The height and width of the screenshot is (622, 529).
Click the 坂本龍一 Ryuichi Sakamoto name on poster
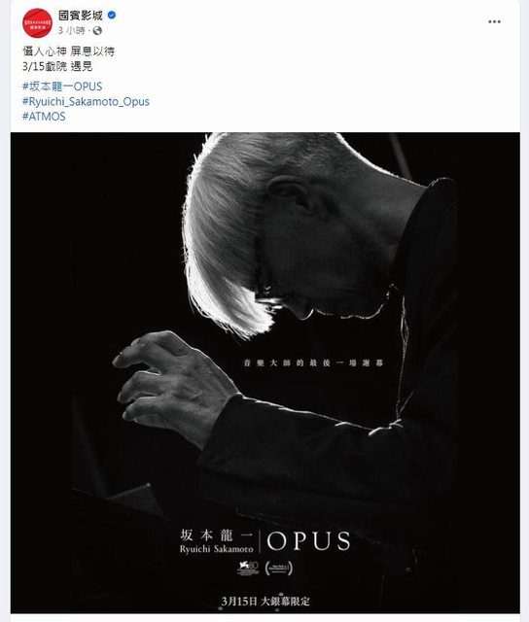(x=216, y=541)
